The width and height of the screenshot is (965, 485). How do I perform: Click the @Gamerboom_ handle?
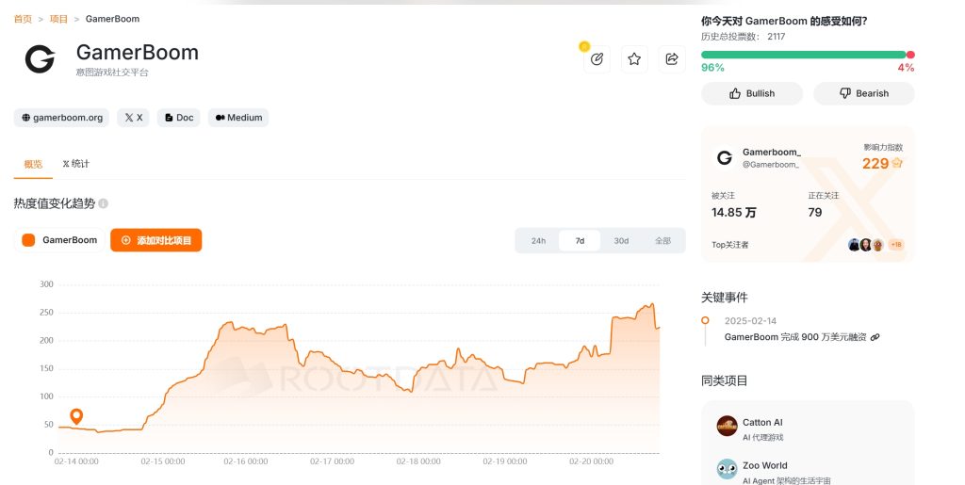tap(771, 165)
